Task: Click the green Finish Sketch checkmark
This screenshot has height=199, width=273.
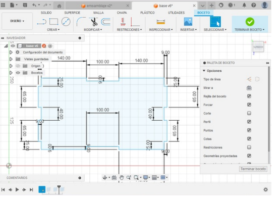Action: (250, 22)
